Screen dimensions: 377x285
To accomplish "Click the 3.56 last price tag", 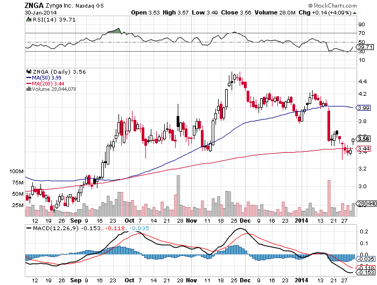I will (364, 139).
